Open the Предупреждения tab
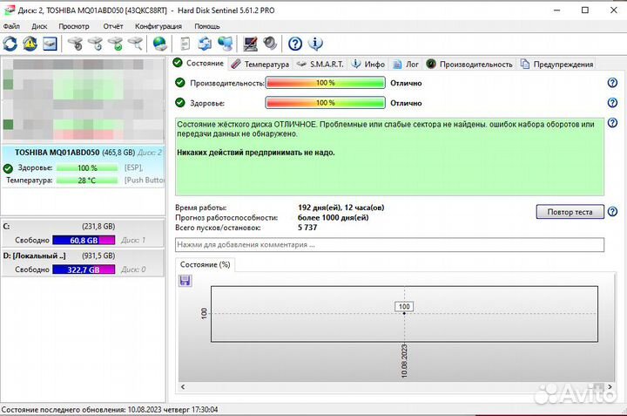This screenshot has width=627, height=416. 556,64
